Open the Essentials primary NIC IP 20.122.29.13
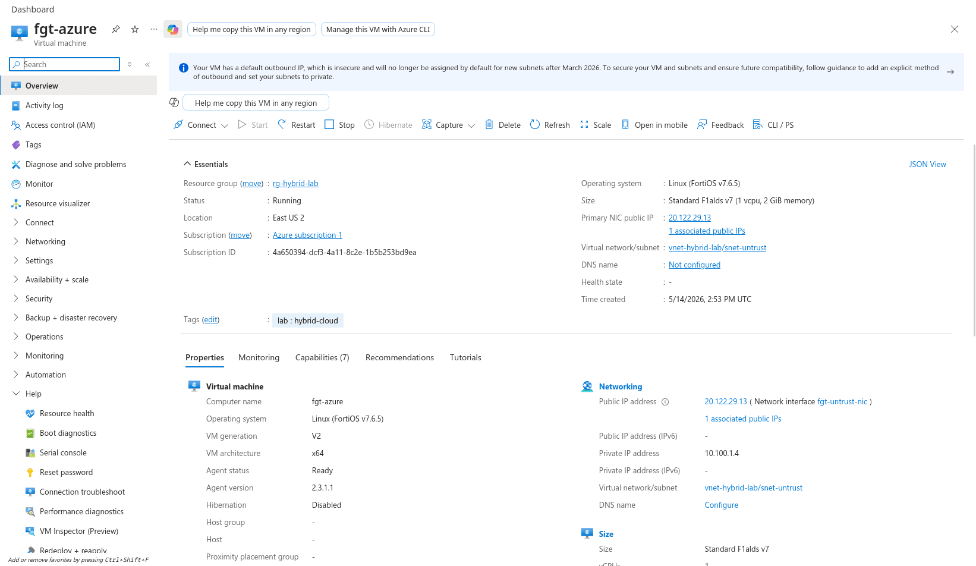The width and height of the screenshot is (976, 566). point(690,218)
